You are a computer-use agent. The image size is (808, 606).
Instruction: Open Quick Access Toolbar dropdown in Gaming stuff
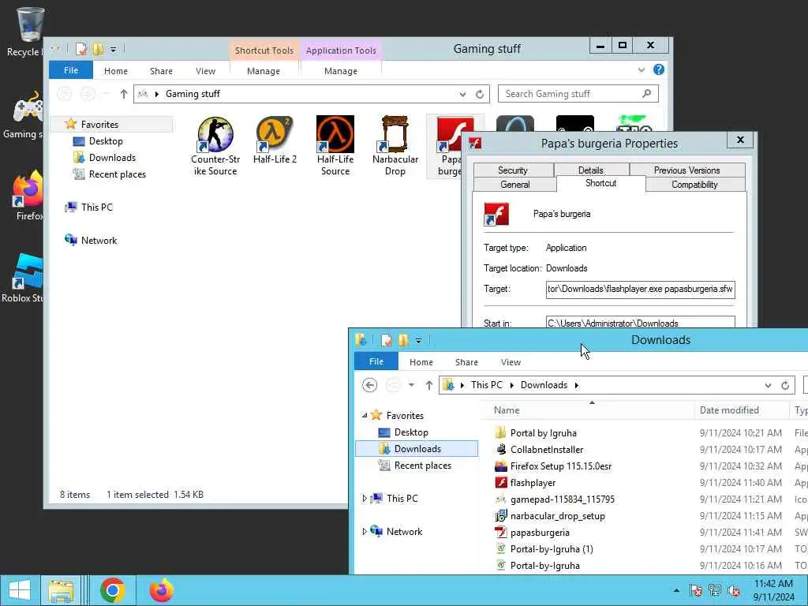(113, 50)
